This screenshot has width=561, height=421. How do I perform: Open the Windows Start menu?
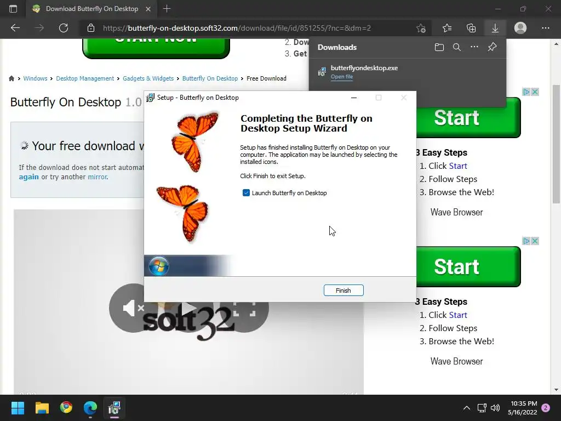coord(18,408)
